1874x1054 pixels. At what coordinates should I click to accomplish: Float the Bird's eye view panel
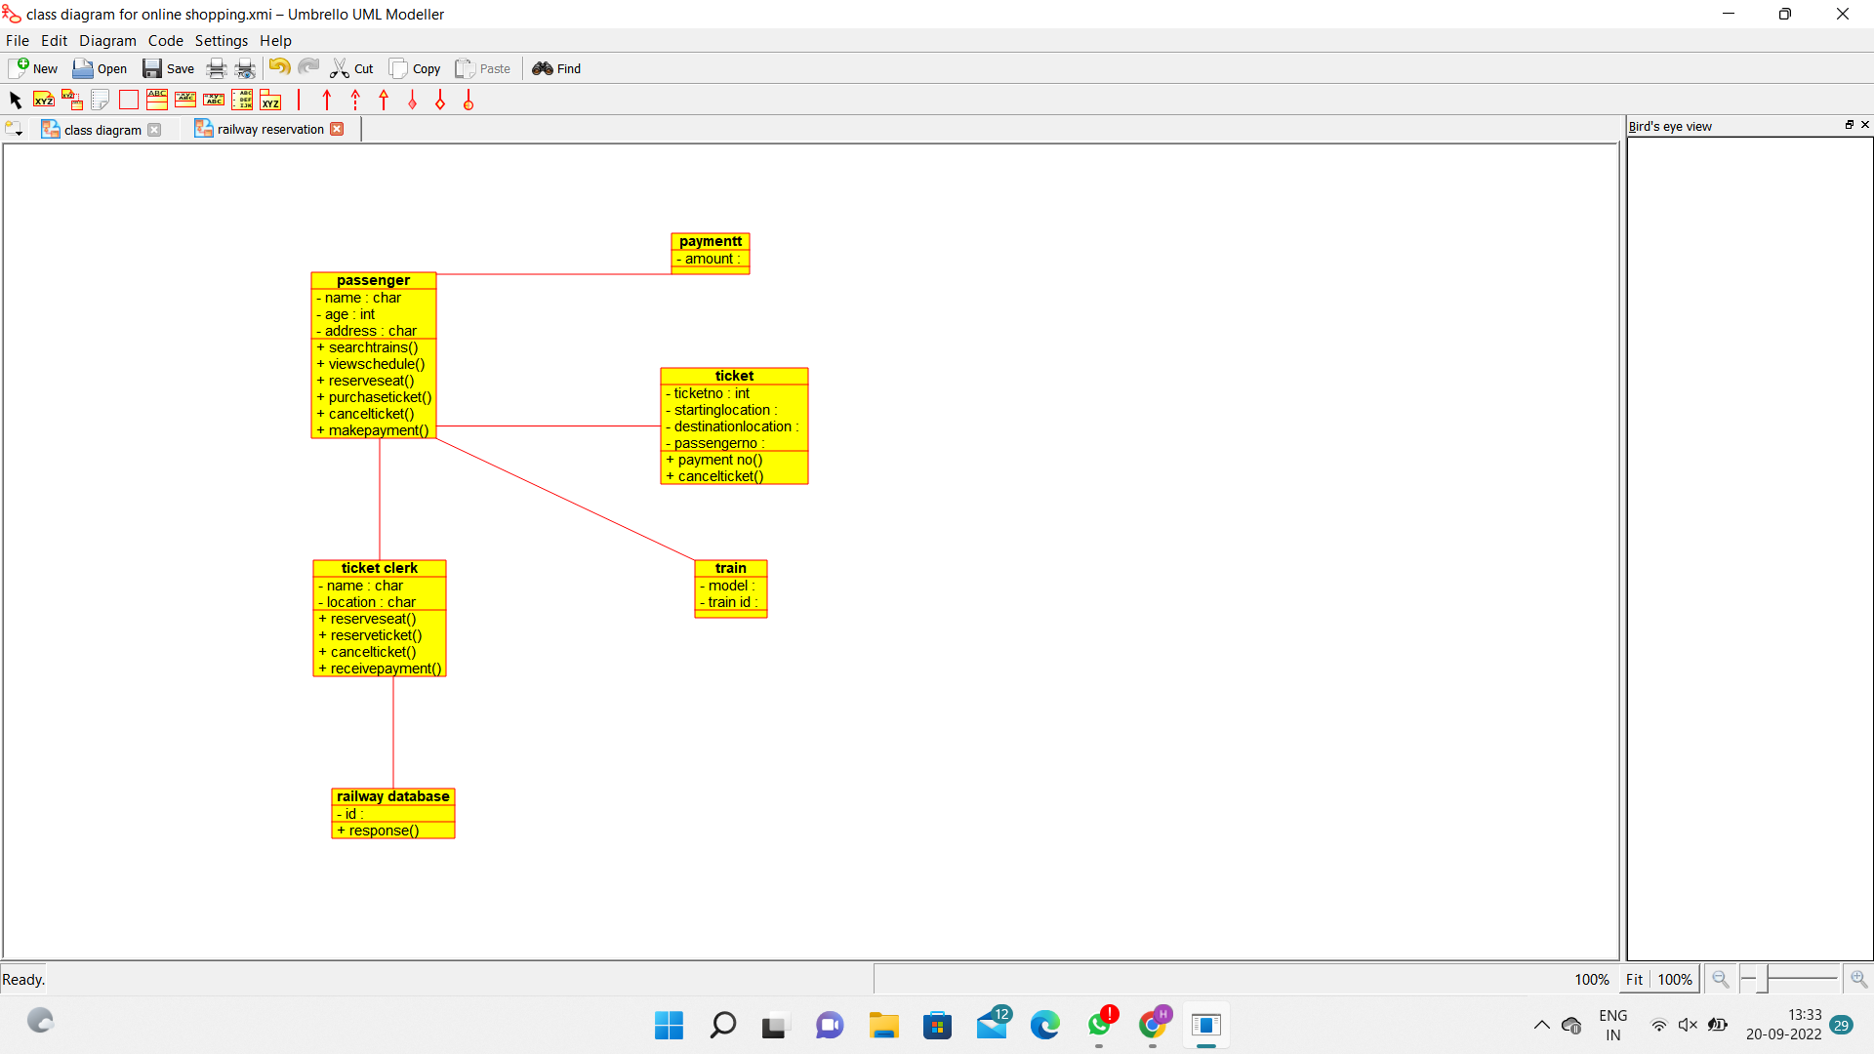1849,125
